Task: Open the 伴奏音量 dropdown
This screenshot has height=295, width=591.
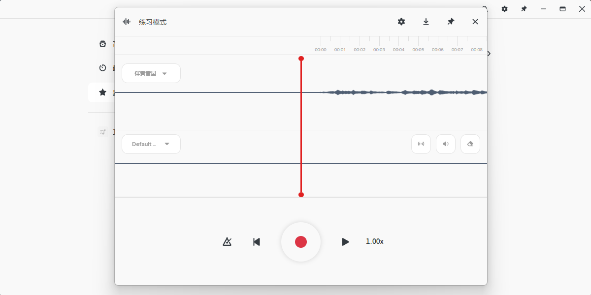Action: (151, 73)
